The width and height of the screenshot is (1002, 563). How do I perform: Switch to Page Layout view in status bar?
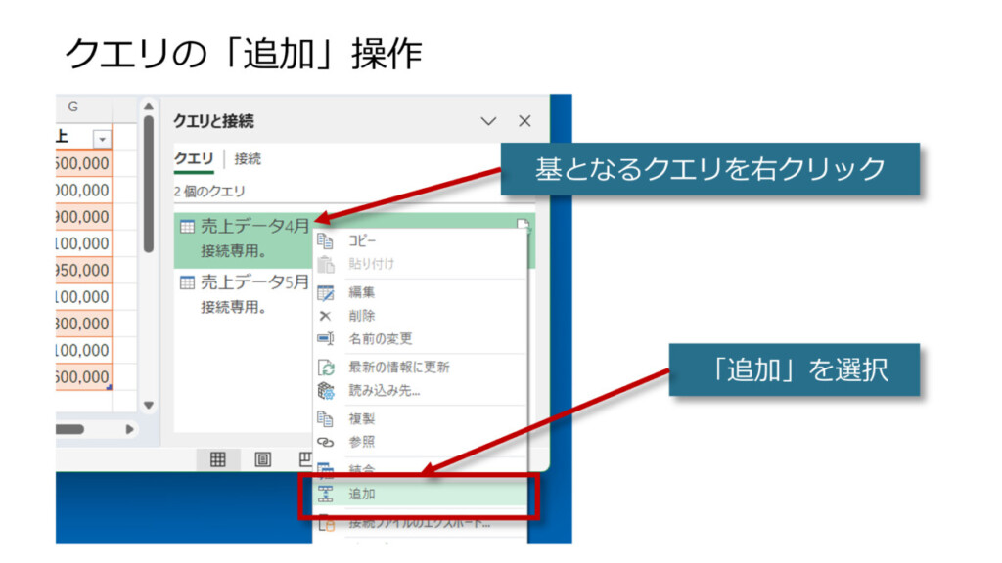(x=263, y=459)
